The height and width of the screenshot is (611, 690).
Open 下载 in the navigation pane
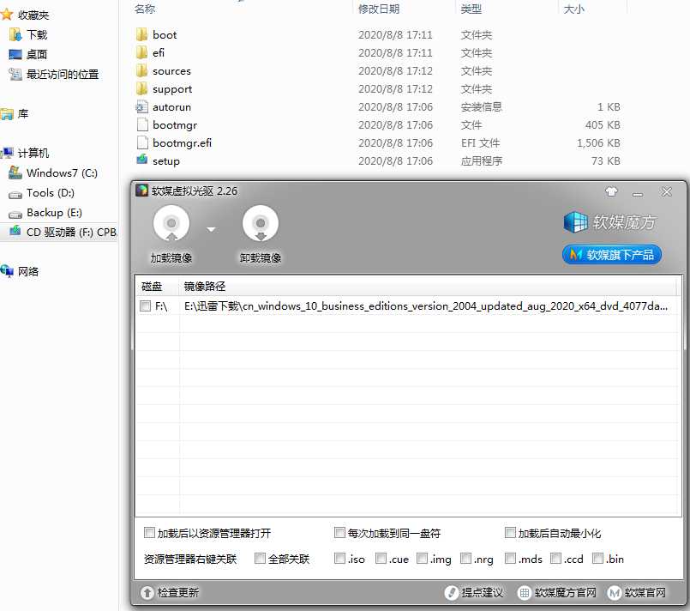(x=37, y=35)
